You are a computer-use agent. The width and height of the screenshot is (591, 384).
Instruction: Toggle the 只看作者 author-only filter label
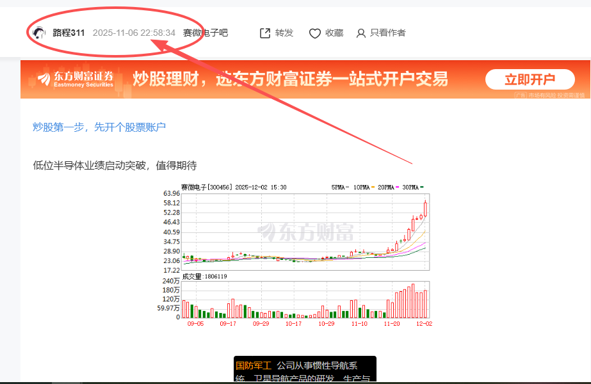click(x=388, y=33)
